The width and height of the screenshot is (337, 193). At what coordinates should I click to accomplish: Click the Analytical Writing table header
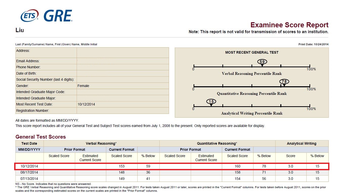tap(302, 143)
